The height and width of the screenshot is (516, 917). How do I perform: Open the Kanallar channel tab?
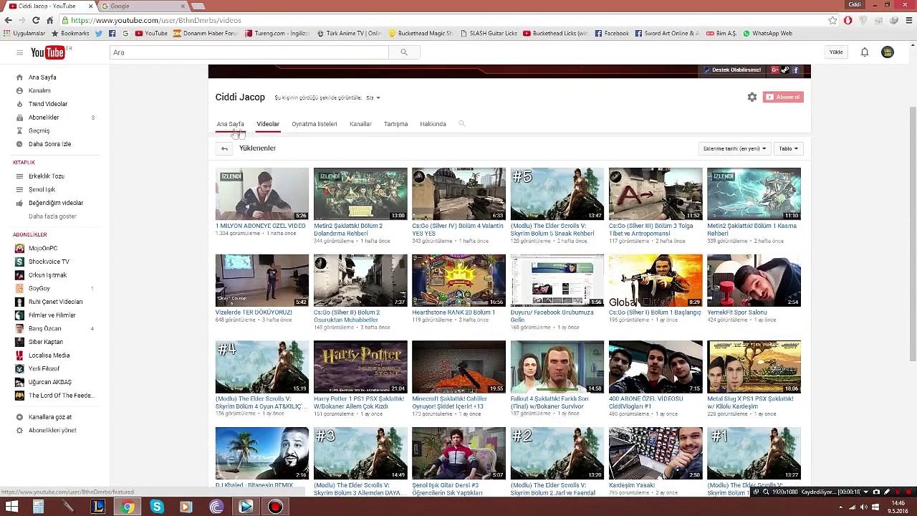point(360,124)
